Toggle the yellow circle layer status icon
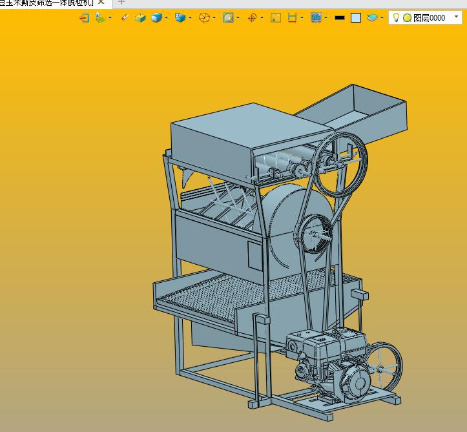 coord(407,18)
